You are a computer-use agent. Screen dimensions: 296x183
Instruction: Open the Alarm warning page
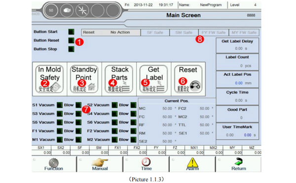point(192,164)
